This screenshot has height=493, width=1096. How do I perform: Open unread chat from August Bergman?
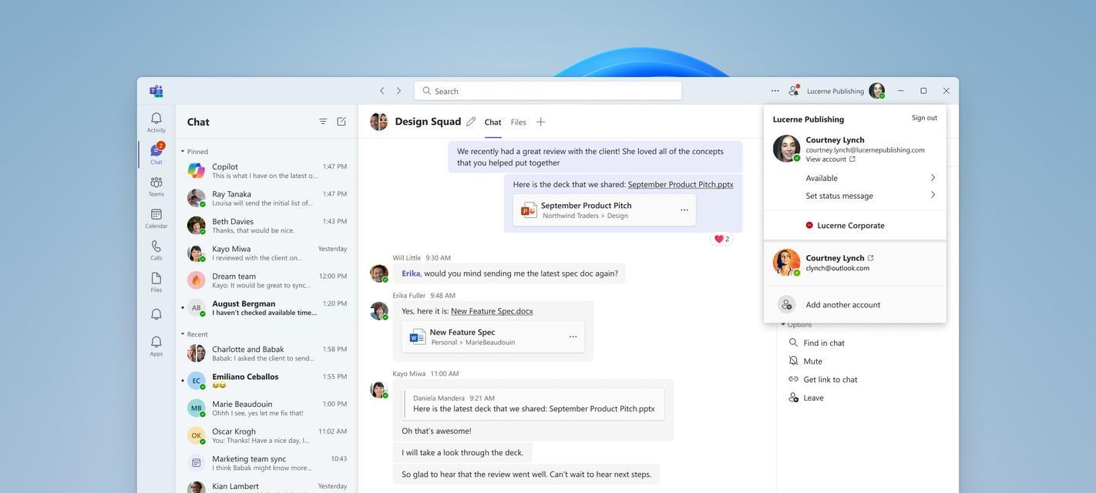[266, 307]
